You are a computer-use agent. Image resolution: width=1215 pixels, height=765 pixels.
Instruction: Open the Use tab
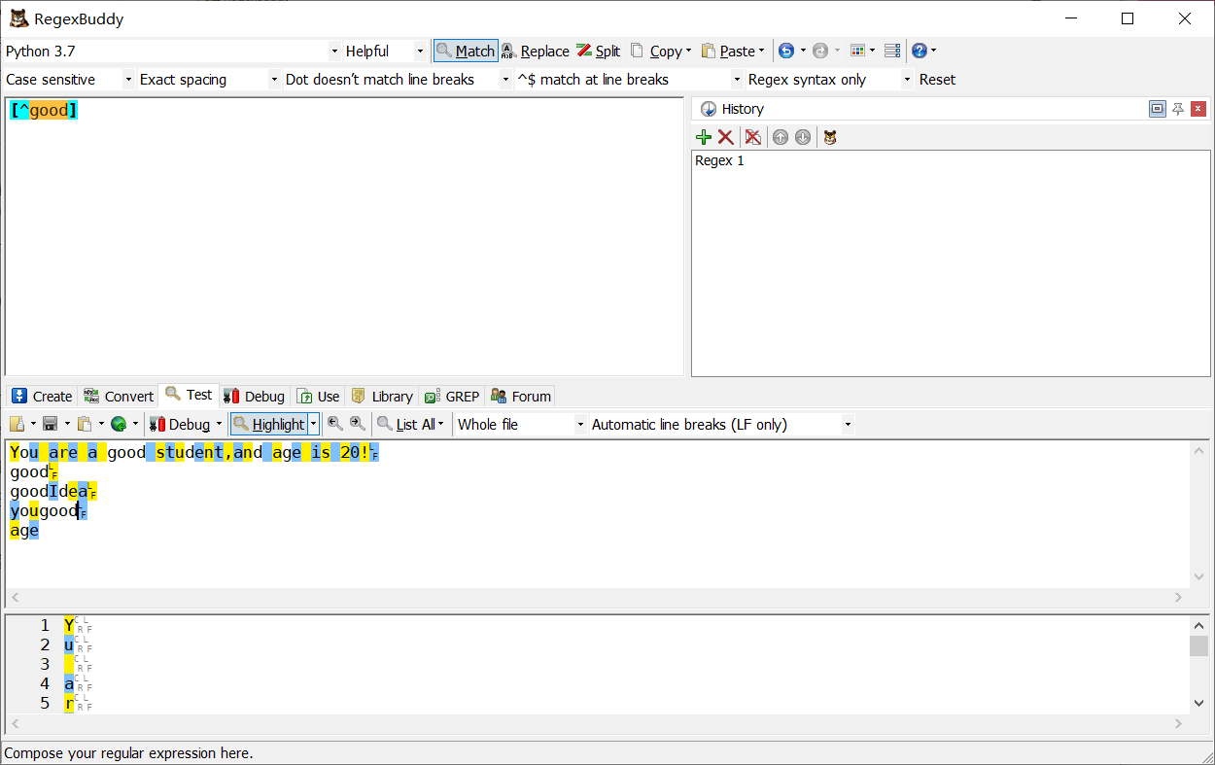pos(319,396)
